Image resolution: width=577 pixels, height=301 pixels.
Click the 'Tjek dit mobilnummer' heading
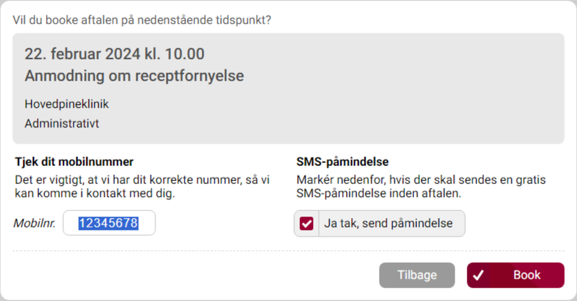[x=74, y=162]
